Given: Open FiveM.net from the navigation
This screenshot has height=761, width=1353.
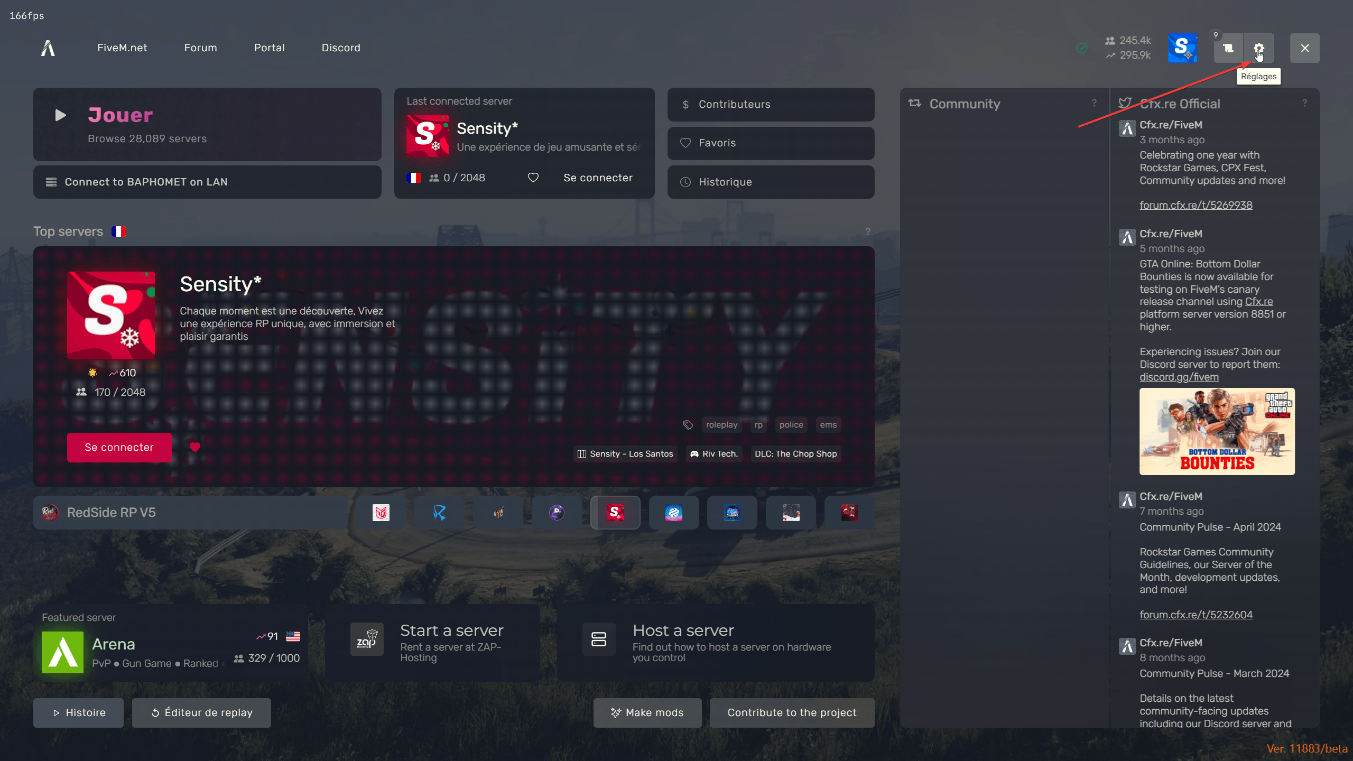Looking at the screenshot, I should [x=122, y=48].
